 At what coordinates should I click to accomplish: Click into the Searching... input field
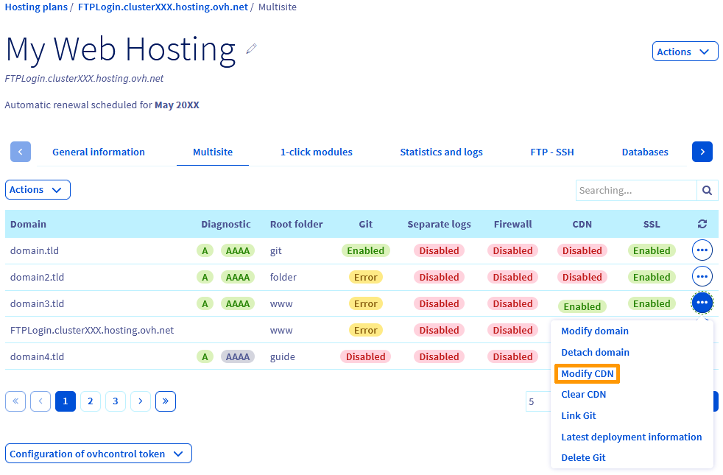pyautogui.click(x=635, y=190)
